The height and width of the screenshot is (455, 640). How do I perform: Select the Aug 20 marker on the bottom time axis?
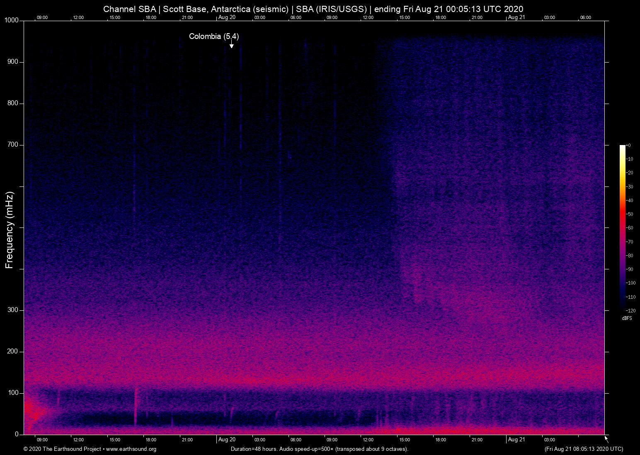click(227, 440)
